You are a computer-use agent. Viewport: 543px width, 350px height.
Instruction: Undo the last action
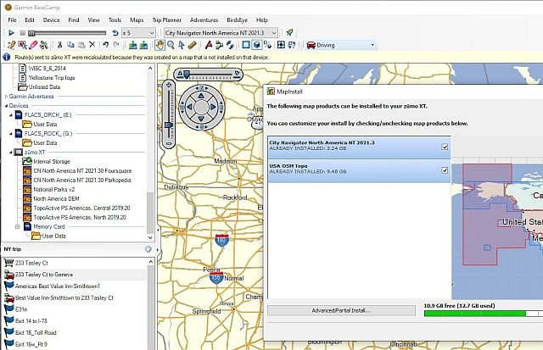tap(105, 45)
